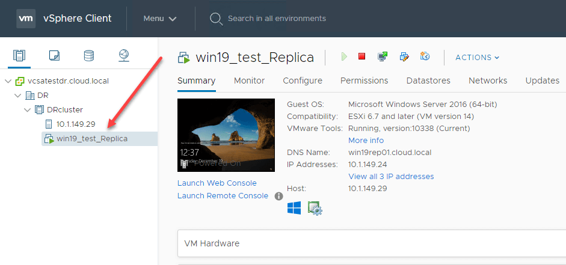The height and width of the screenshot is (265, 566).
Task: Click the host icon beside 10.1.149.29
Action: tap(49, 124)
